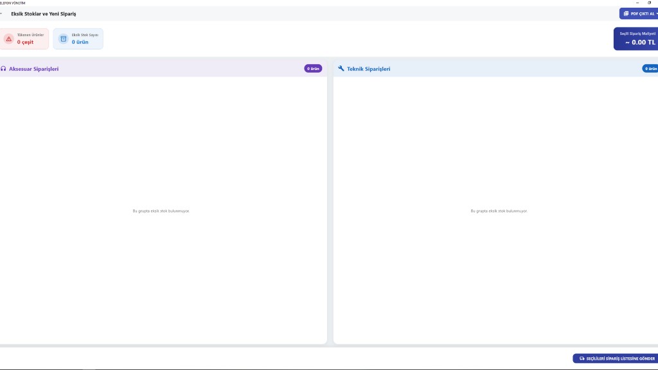
Task: Open the PDF ÇIKTI AL dropdown arrow
Action: pyautogui.click(x=656, y=13)
